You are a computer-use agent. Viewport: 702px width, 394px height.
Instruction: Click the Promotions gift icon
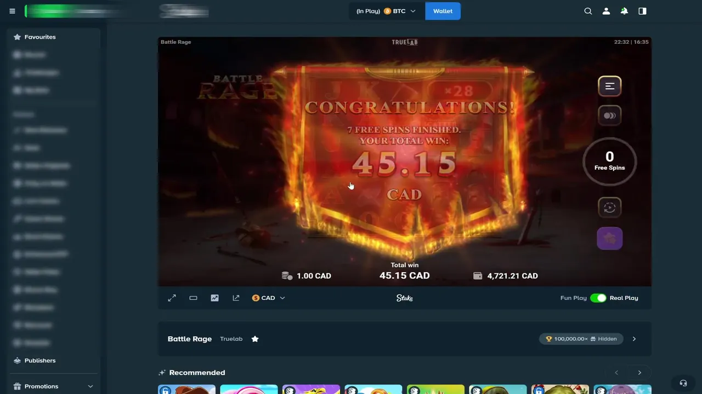point(17,386)
